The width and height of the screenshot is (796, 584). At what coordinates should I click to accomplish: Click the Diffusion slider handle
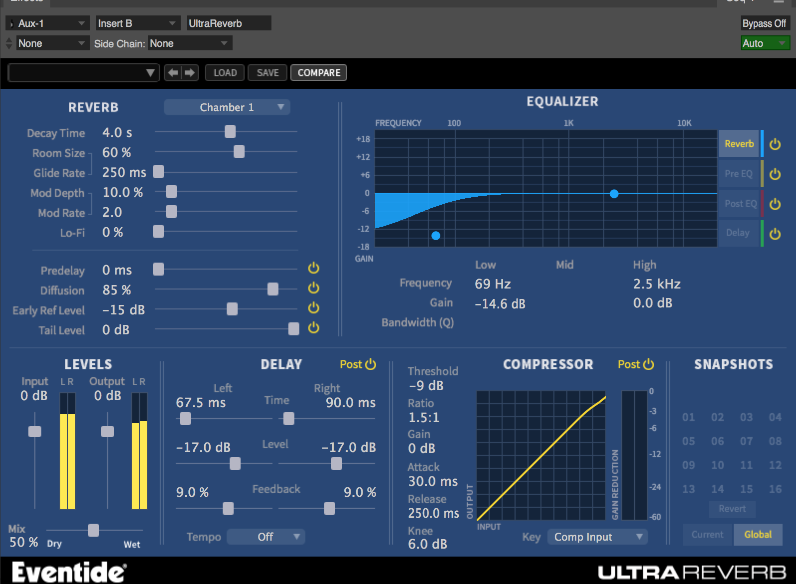(x=273, y=289)
